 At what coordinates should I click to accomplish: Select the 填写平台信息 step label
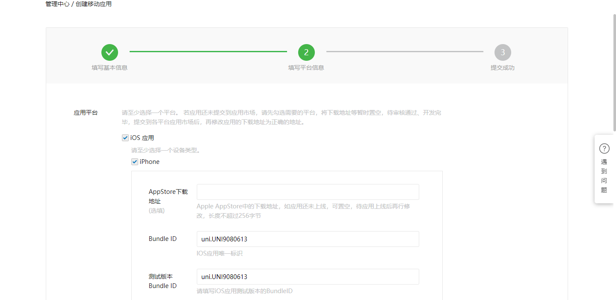point(306,68)
